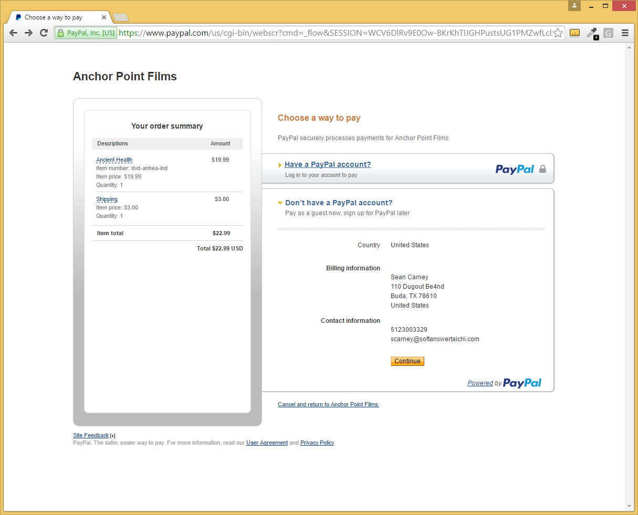Click the green PayPal, Inc. security badge
Viewport: 638px width, 515px height.
86,33
